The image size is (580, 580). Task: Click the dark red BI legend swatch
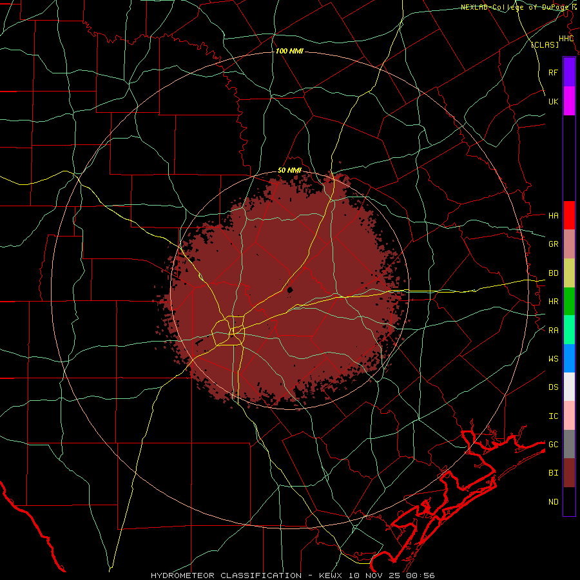pos(569,473)
